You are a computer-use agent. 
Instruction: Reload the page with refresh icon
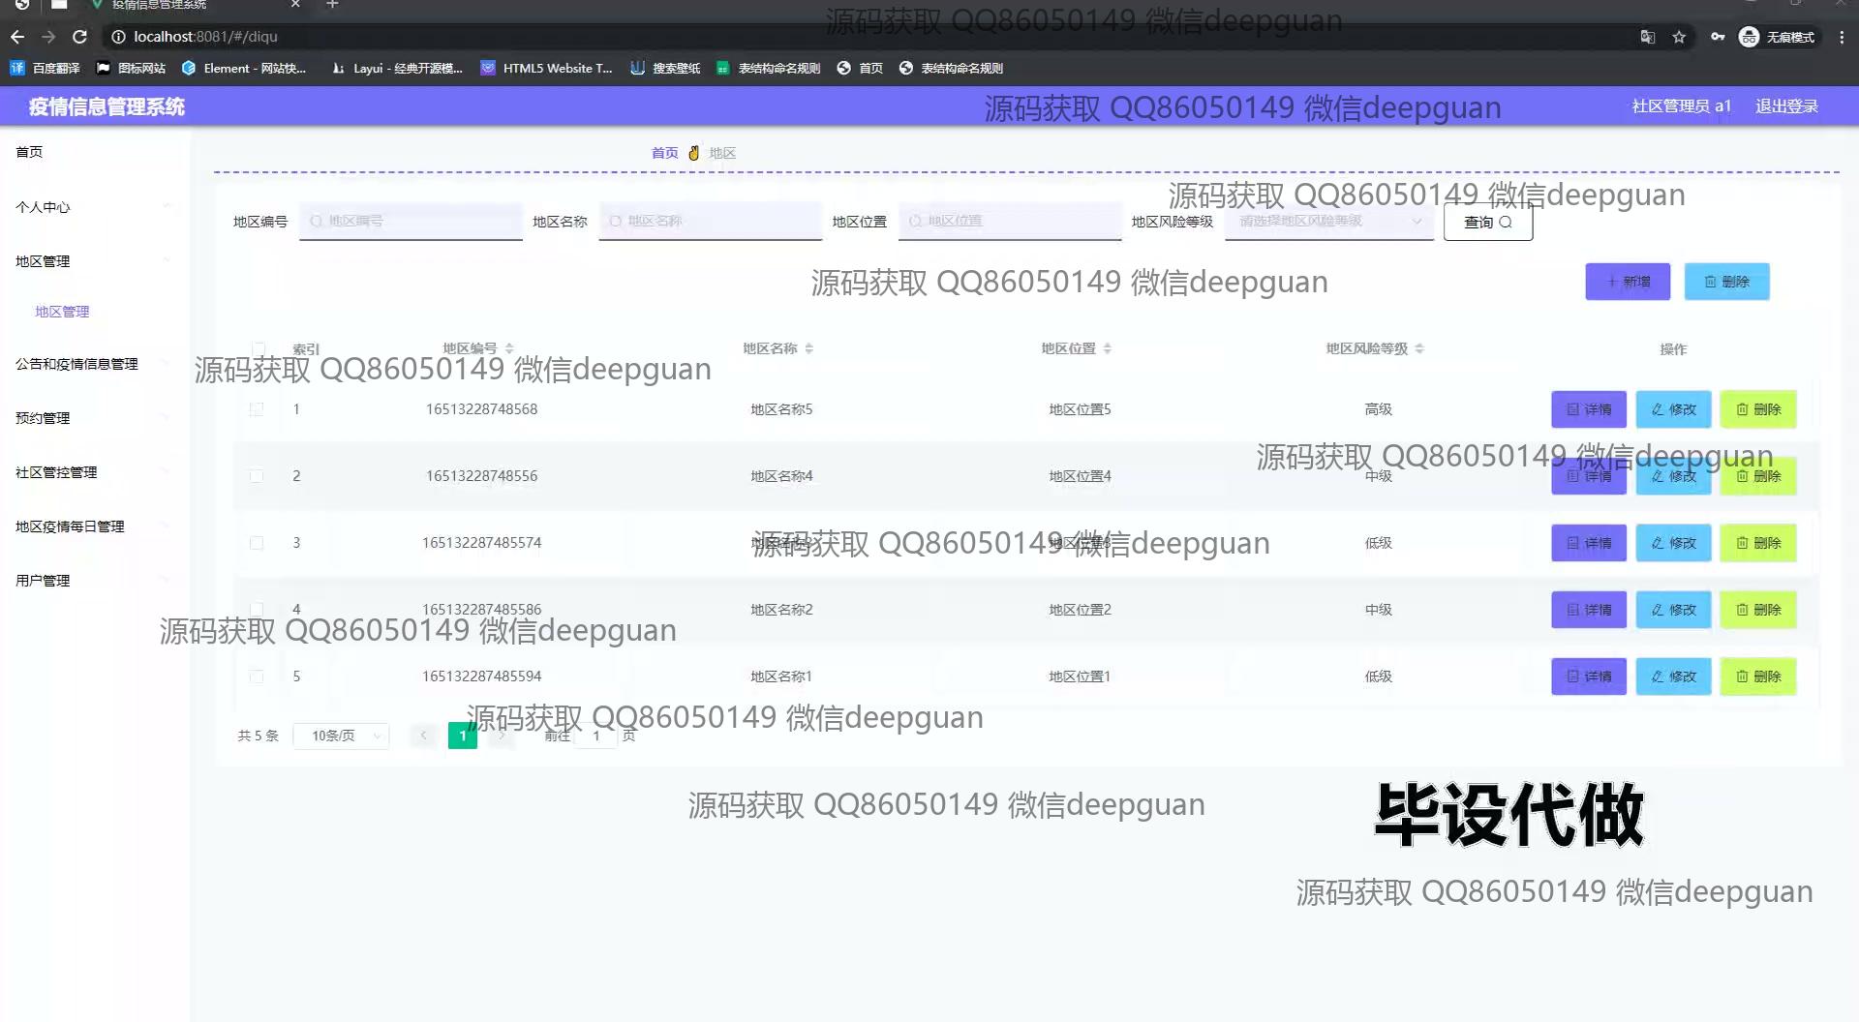coord(80,37)
